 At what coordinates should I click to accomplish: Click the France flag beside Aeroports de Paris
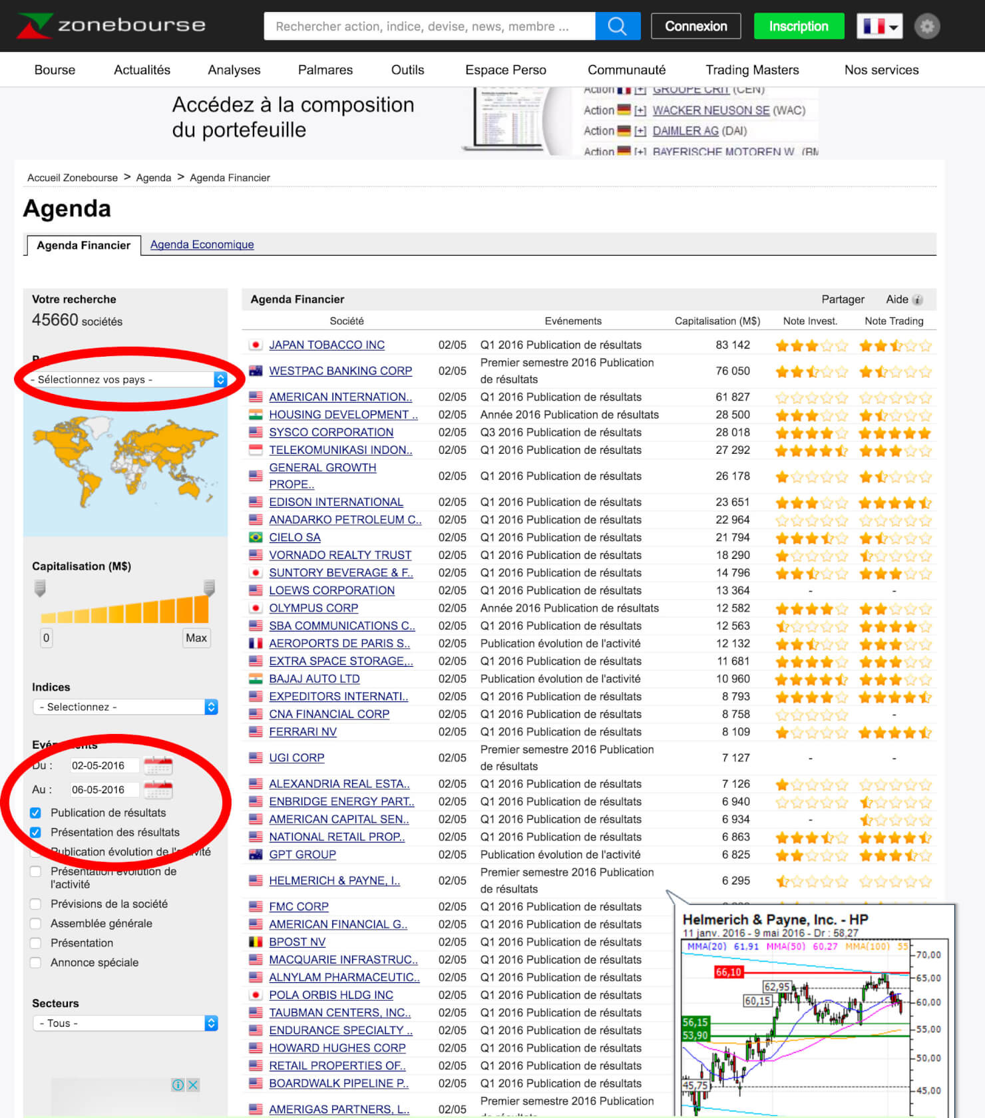[255, 644]
